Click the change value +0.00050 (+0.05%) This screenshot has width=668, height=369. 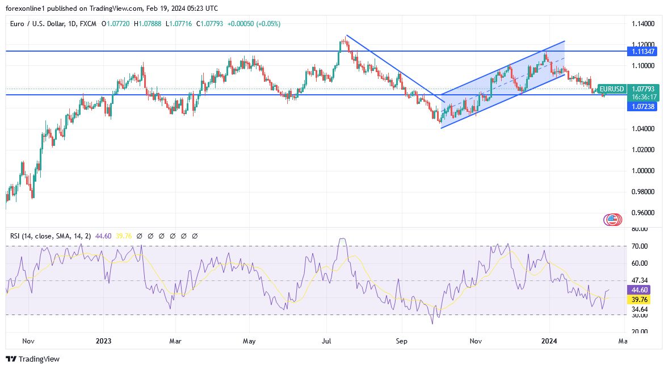coord(254,24)
